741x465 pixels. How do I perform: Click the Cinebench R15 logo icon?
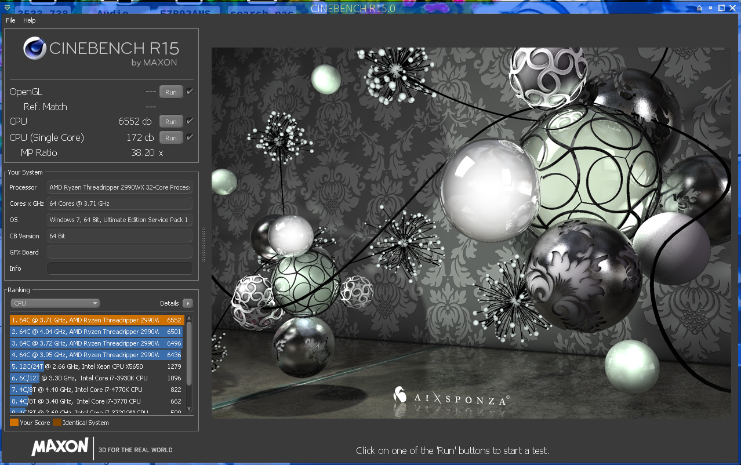pos(35,49)
